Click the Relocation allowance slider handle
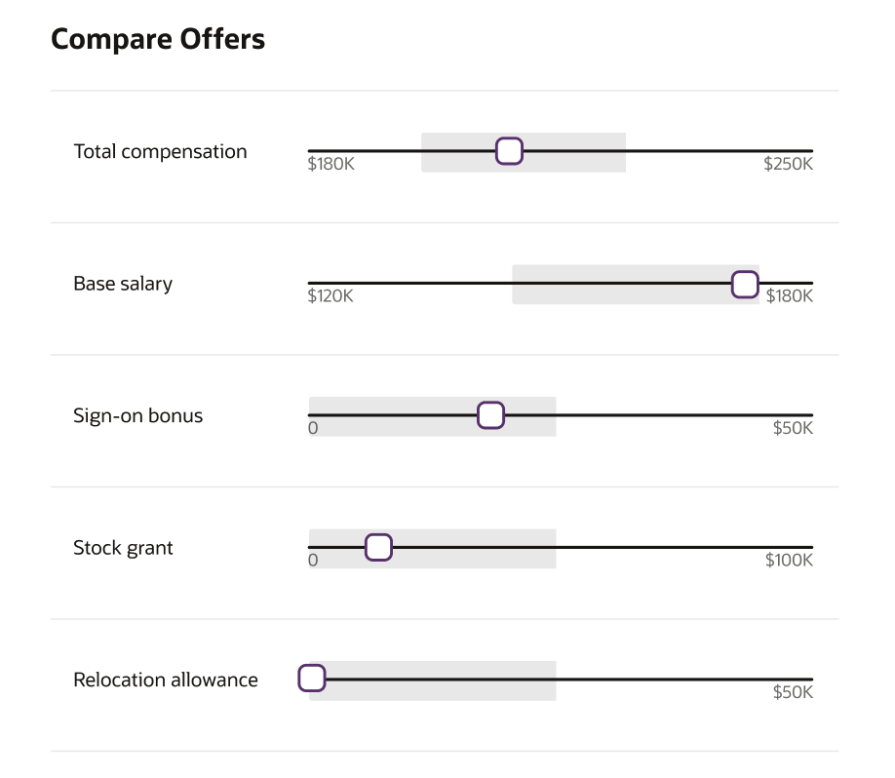 [312, 678]
